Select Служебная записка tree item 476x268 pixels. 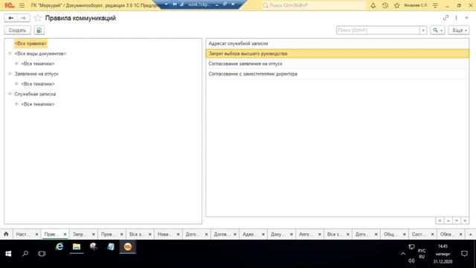pos(35,94)
